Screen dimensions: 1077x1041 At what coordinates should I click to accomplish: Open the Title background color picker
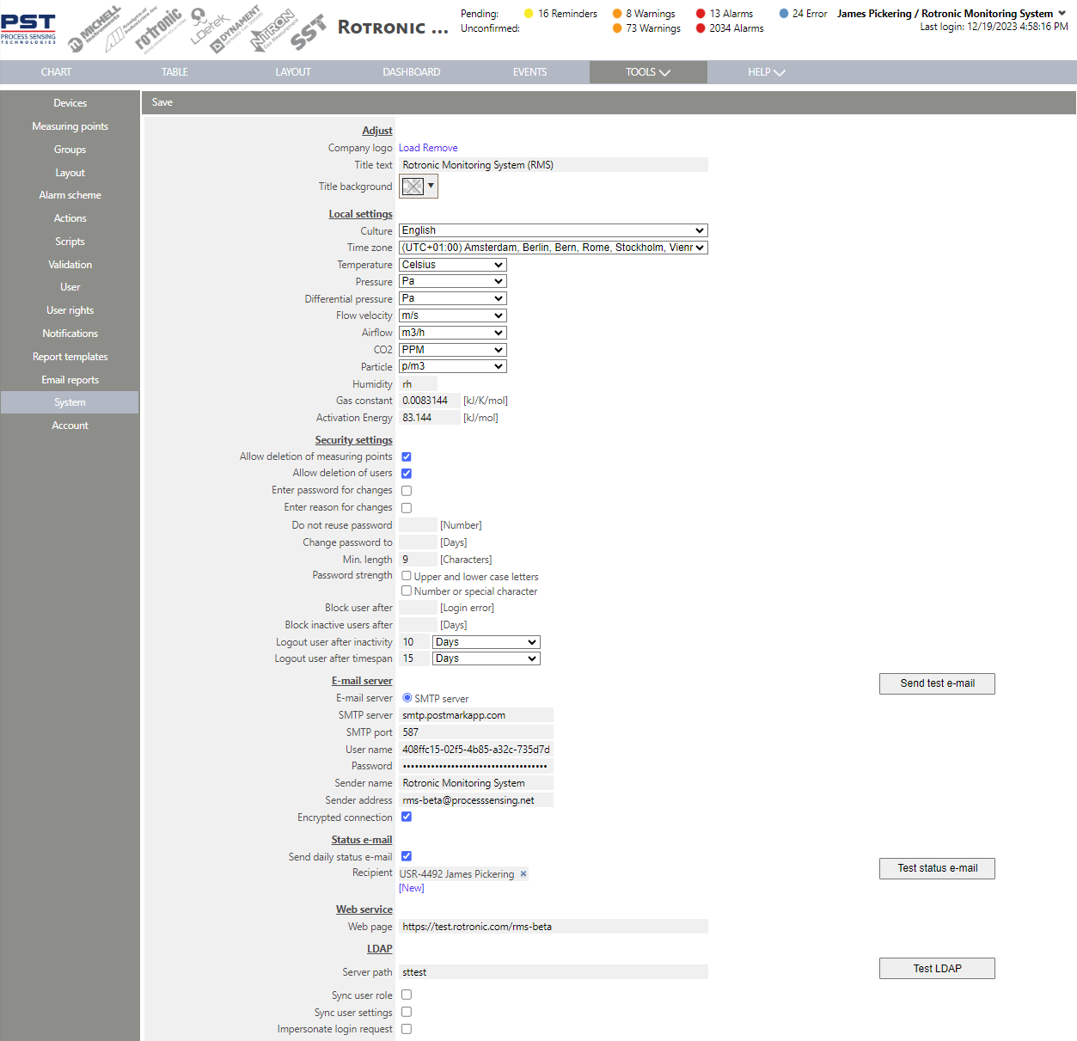tap(419, 187)
